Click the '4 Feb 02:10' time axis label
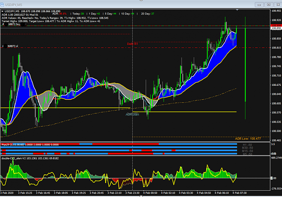This screenshot has width=282, height=197. click(168, 193)
